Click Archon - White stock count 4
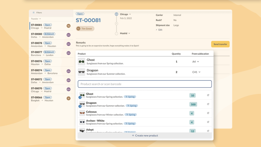 192,122
